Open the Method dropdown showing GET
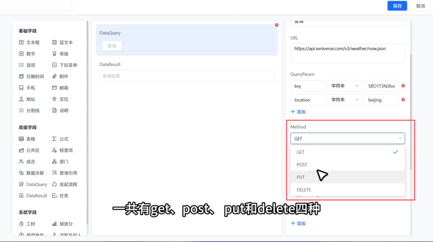 [x=348, y=138]
